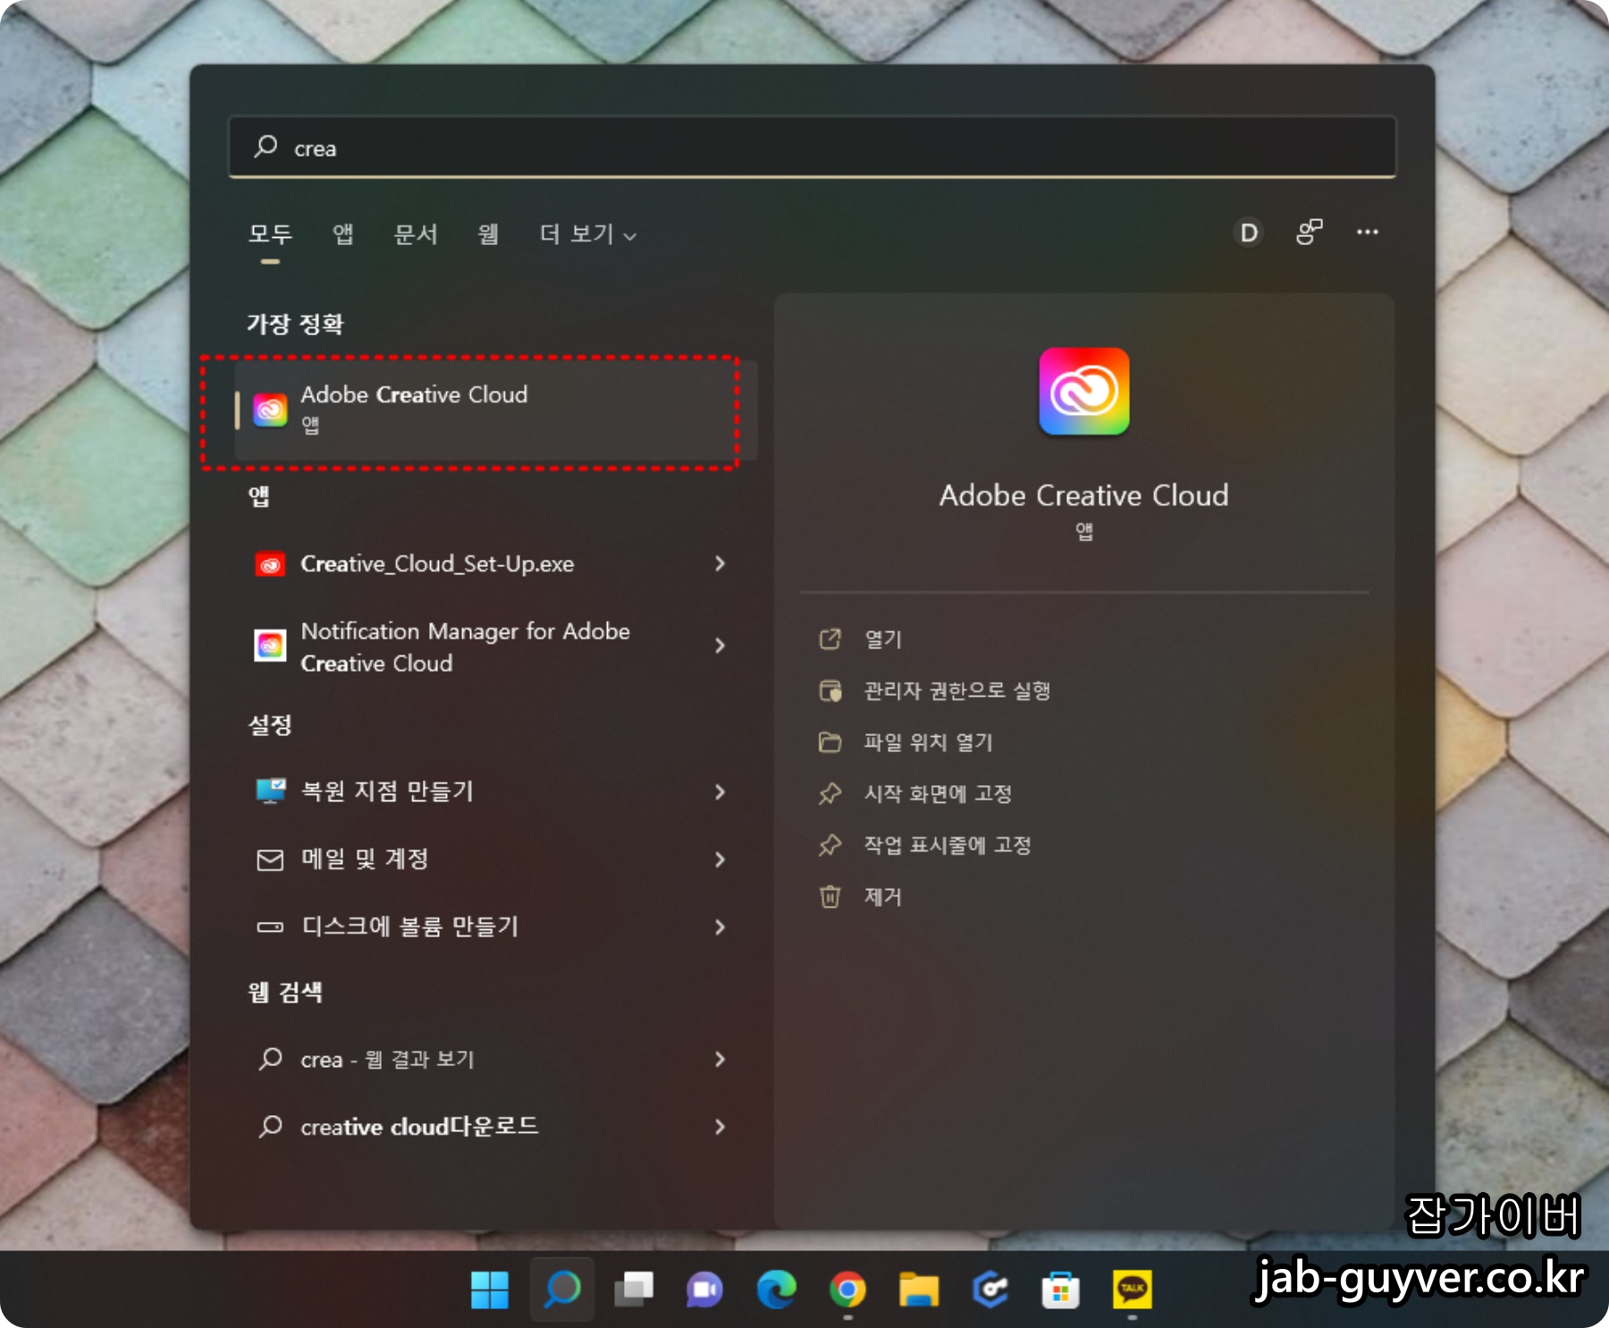Switch to the 웹 filter tab

pyautogui.click(x=488, y=234)
